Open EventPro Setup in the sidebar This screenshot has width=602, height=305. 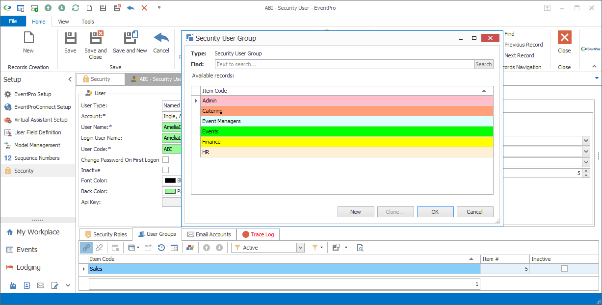pos(32,94)
